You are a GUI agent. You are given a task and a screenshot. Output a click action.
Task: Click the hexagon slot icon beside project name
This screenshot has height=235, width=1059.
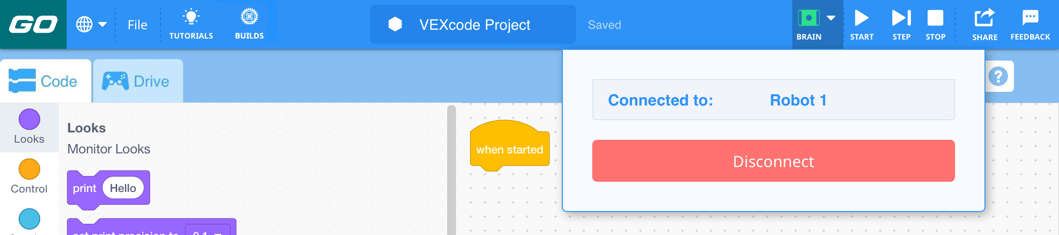(395, 24)
